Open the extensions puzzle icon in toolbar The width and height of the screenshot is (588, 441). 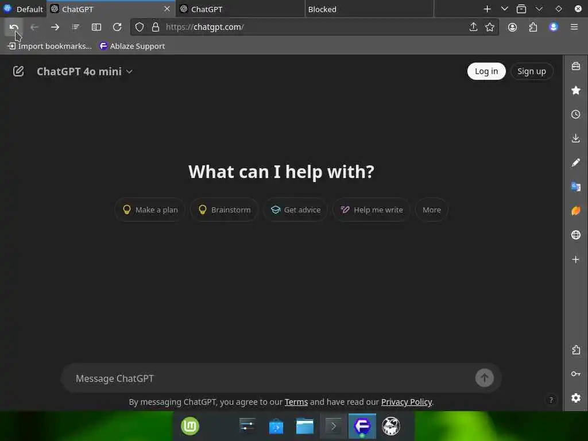(533, 27)
